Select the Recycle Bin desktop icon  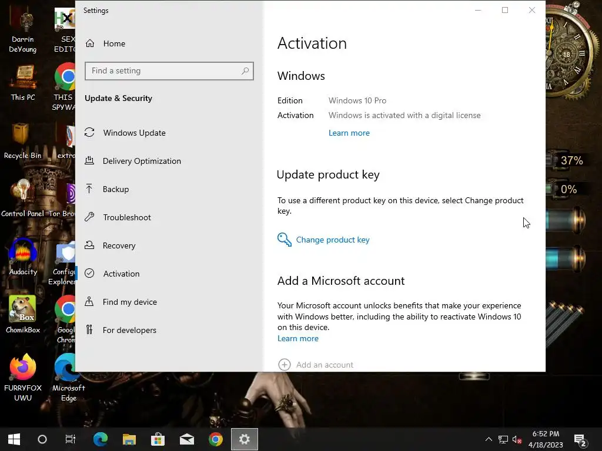23,141
